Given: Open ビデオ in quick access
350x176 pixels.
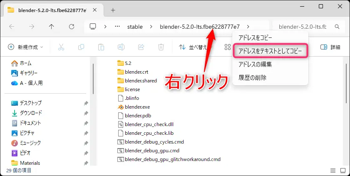Looking at the screenshot, I should (21, 153).
